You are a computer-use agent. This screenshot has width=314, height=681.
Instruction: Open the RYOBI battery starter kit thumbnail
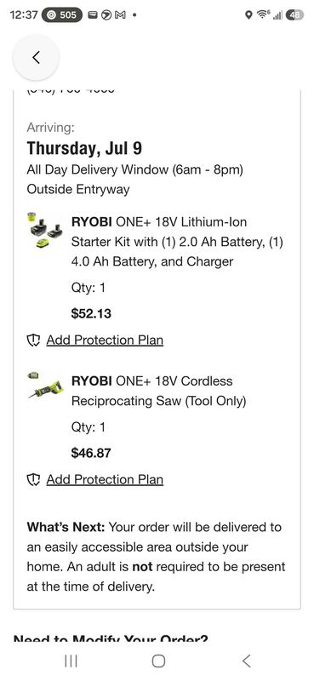tap(44, 230)
